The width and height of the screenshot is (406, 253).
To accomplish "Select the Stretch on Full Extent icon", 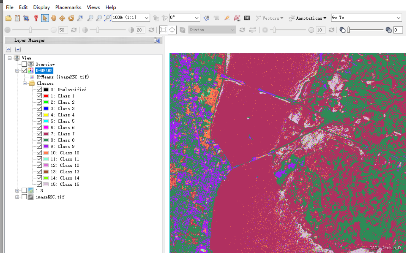I will pos(163,30).
